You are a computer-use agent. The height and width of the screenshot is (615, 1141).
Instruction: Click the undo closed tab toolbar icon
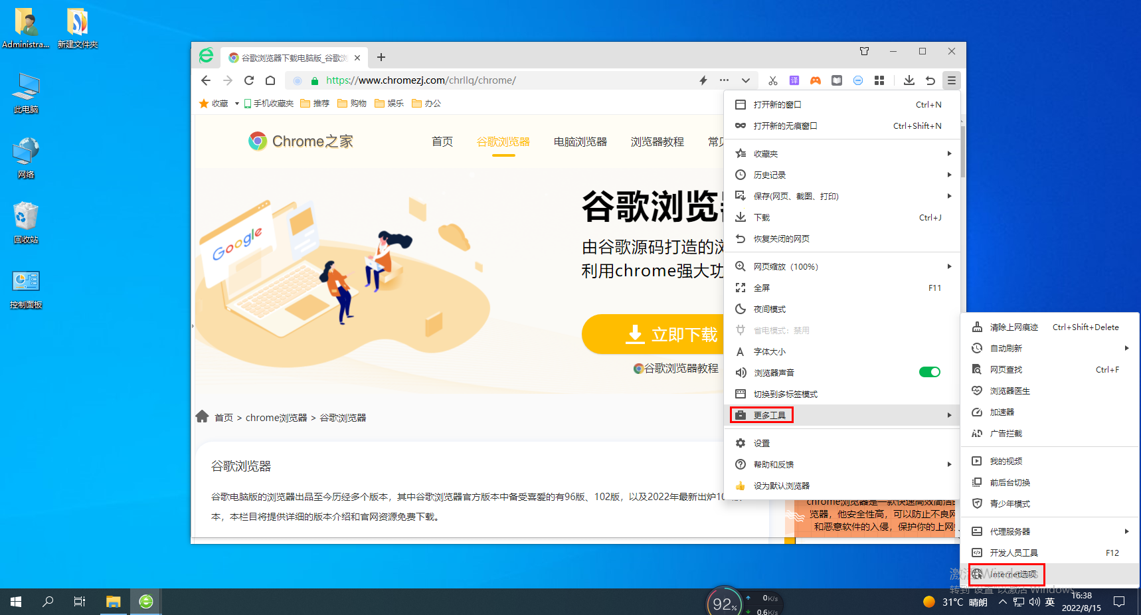[930, 80]
